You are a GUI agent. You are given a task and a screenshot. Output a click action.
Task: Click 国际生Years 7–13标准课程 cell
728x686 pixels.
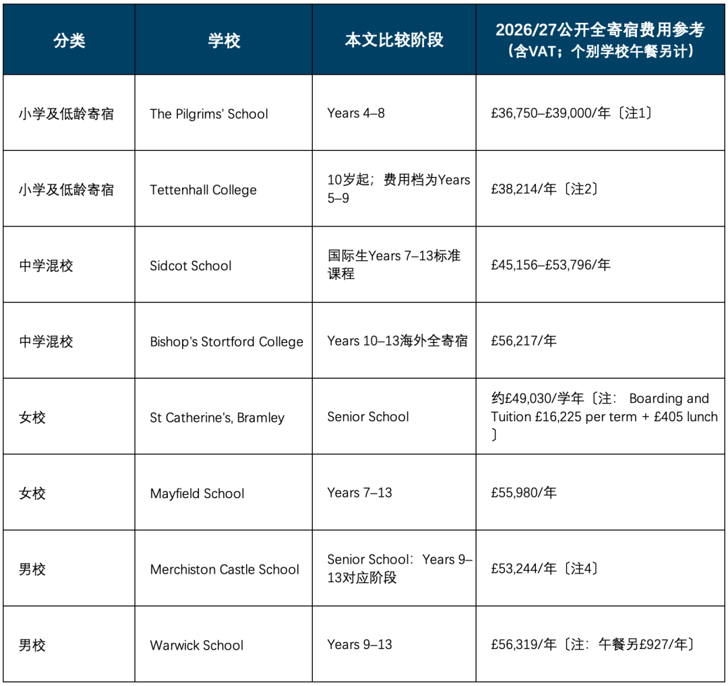[x=394, y=265]
